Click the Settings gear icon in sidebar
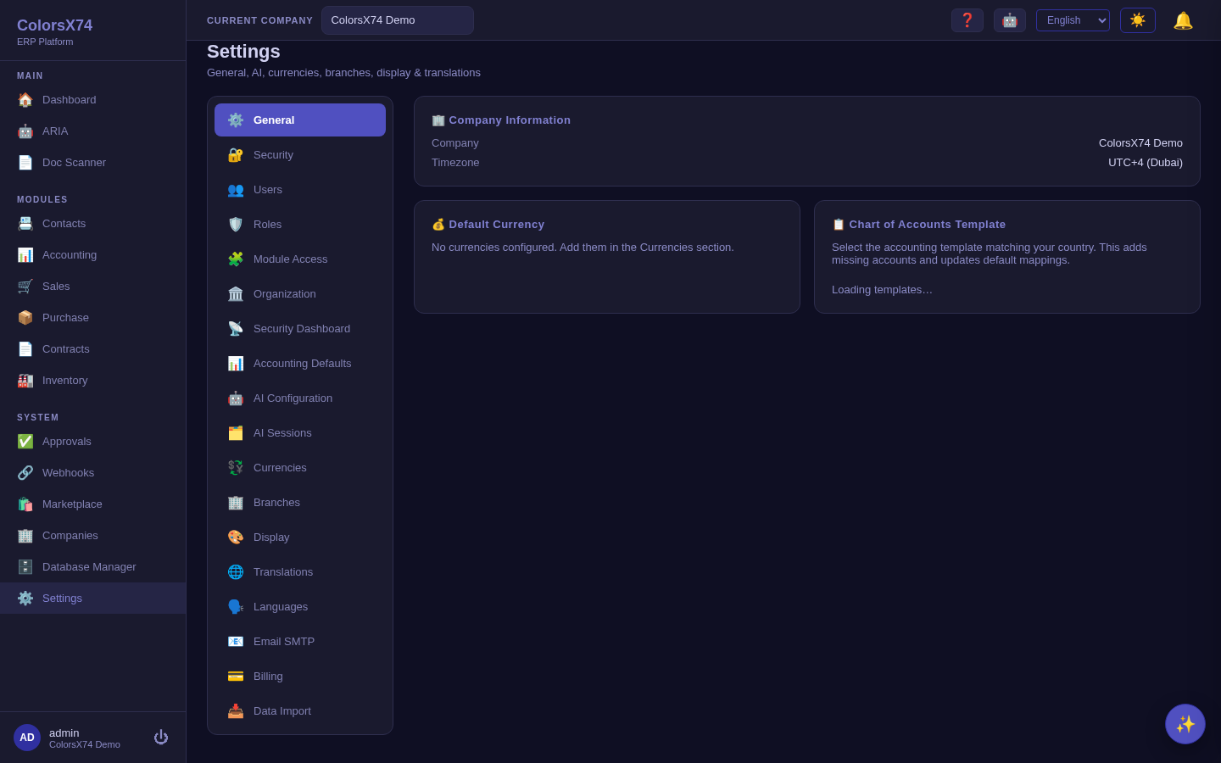 [25, 599]
